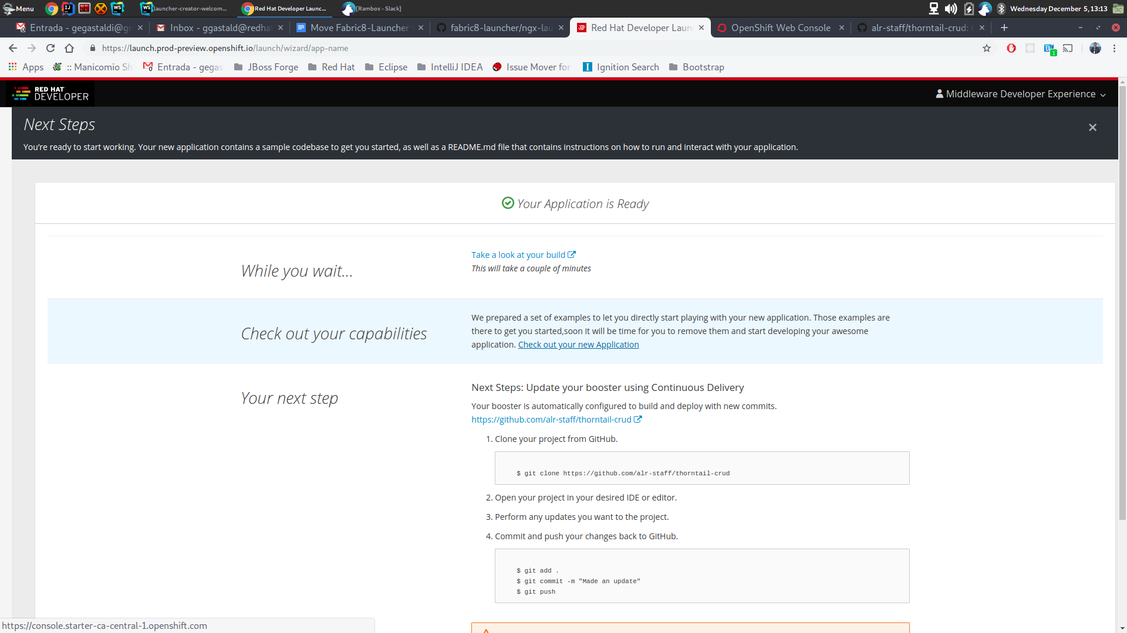Expand the Middleware Developer Experience menu
The width and height of the screenshot is (1127, 633).
click(x=1020, y=94)
